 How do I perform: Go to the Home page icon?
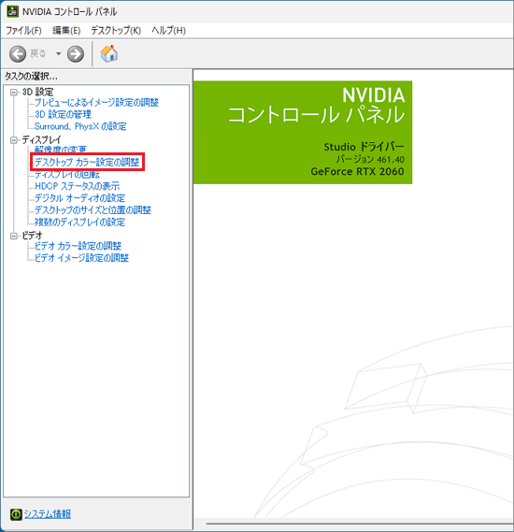pos(109,53)
